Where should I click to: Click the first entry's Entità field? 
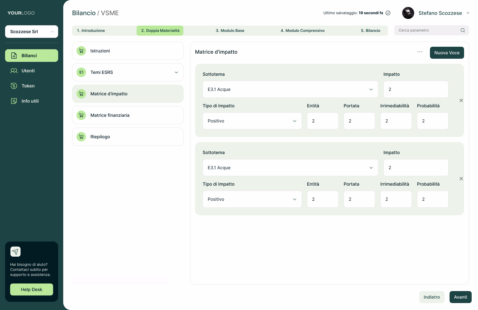[x=322, y=121]
